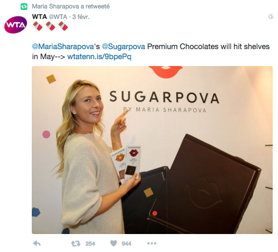Like the tweet with the heart icon

113,244
